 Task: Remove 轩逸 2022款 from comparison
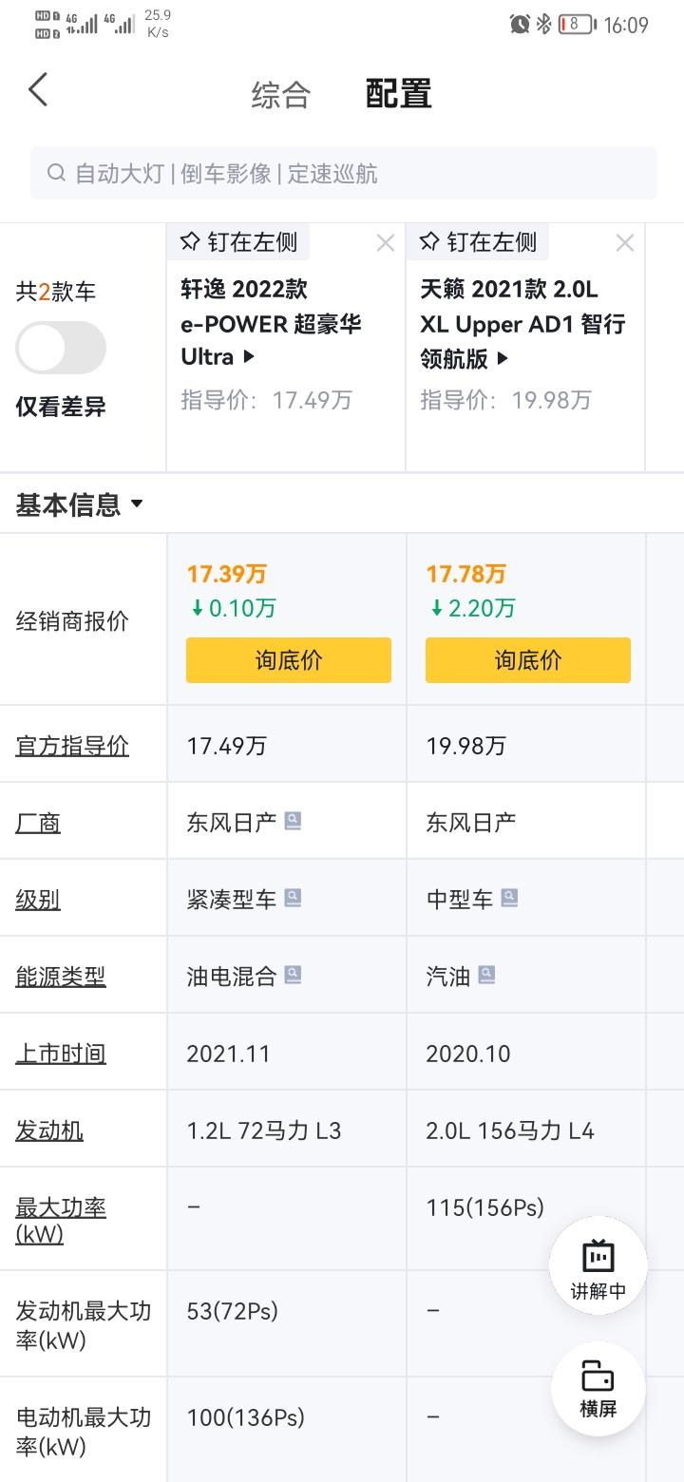click(385, 243)
